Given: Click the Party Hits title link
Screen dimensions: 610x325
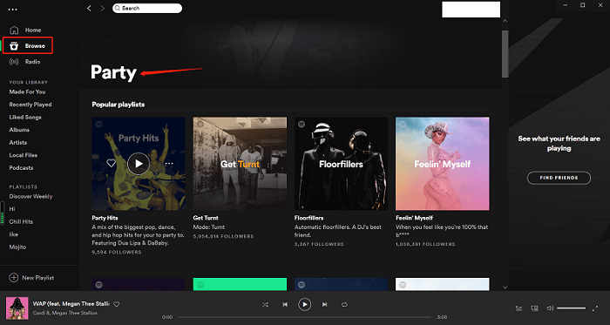Looking at the screenshot, I should point(105,218).
